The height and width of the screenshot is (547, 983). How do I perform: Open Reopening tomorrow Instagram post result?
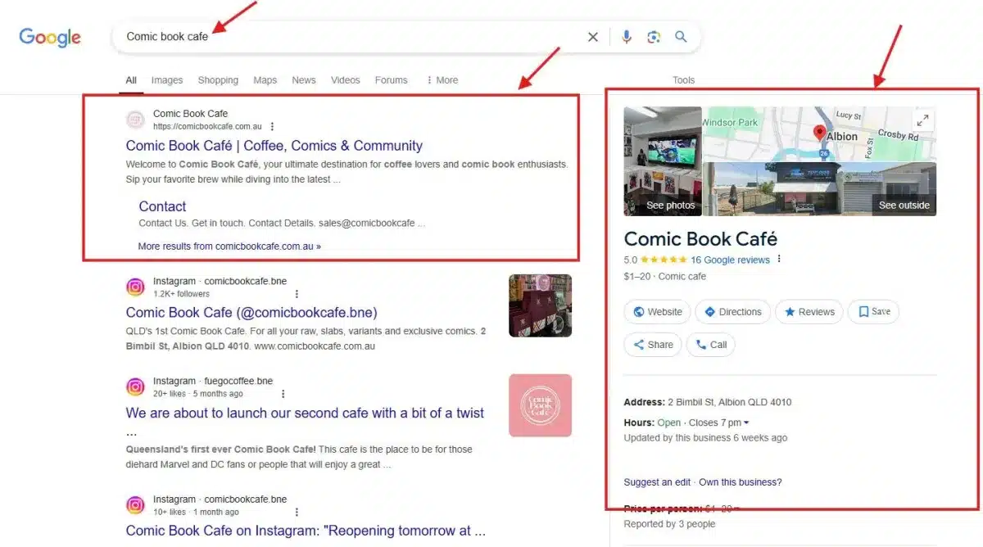click(306, 531)
